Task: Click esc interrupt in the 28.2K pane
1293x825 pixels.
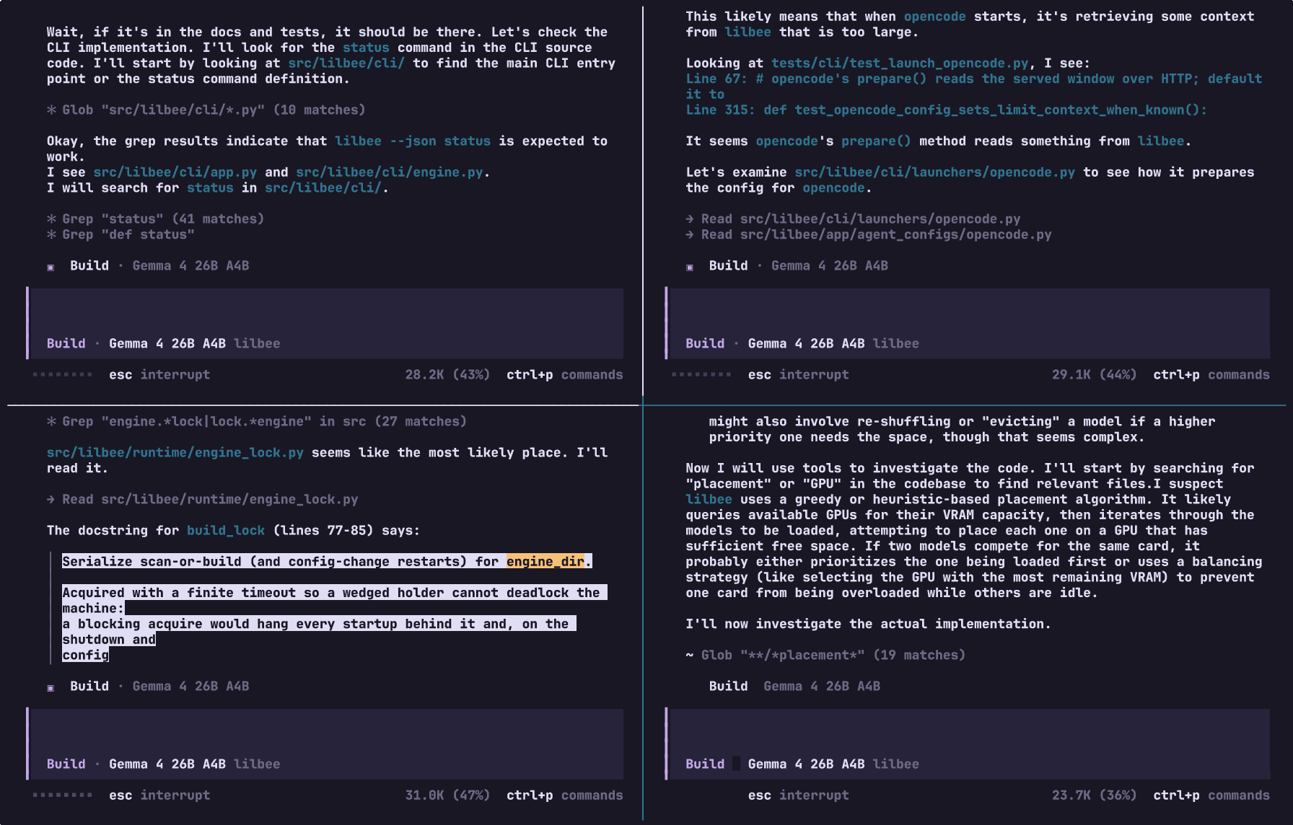Action: 159,374
